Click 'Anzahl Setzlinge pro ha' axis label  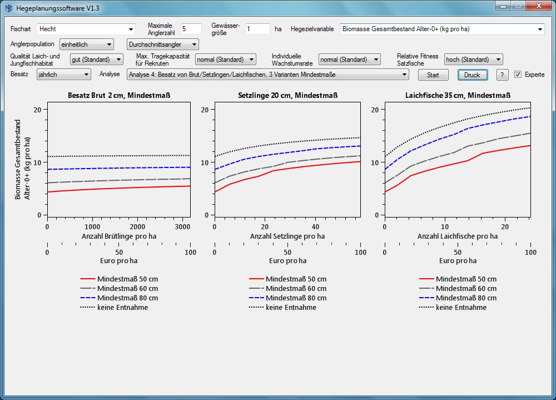(287, 236)
